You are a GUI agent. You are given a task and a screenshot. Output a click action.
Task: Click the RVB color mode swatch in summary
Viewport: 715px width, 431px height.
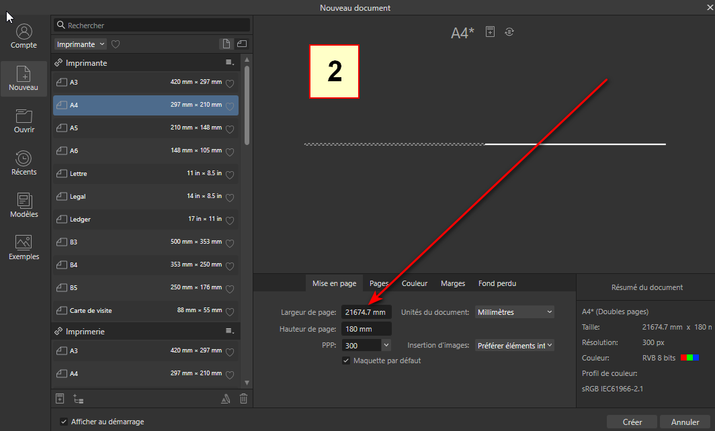click(689, 358)
